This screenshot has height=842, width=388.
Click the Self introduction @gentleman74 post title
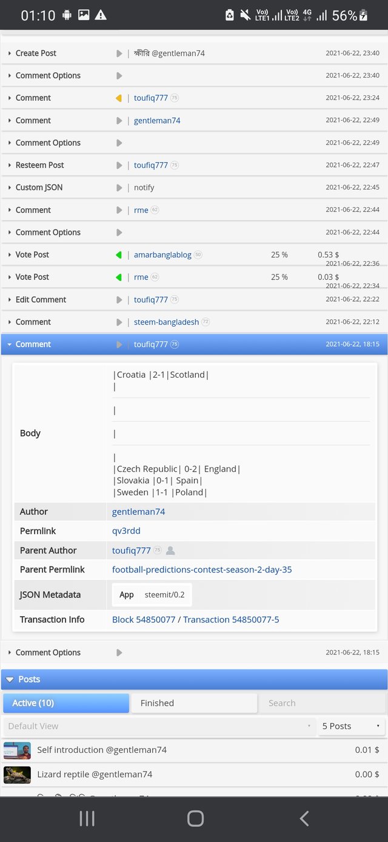(102, 750)
